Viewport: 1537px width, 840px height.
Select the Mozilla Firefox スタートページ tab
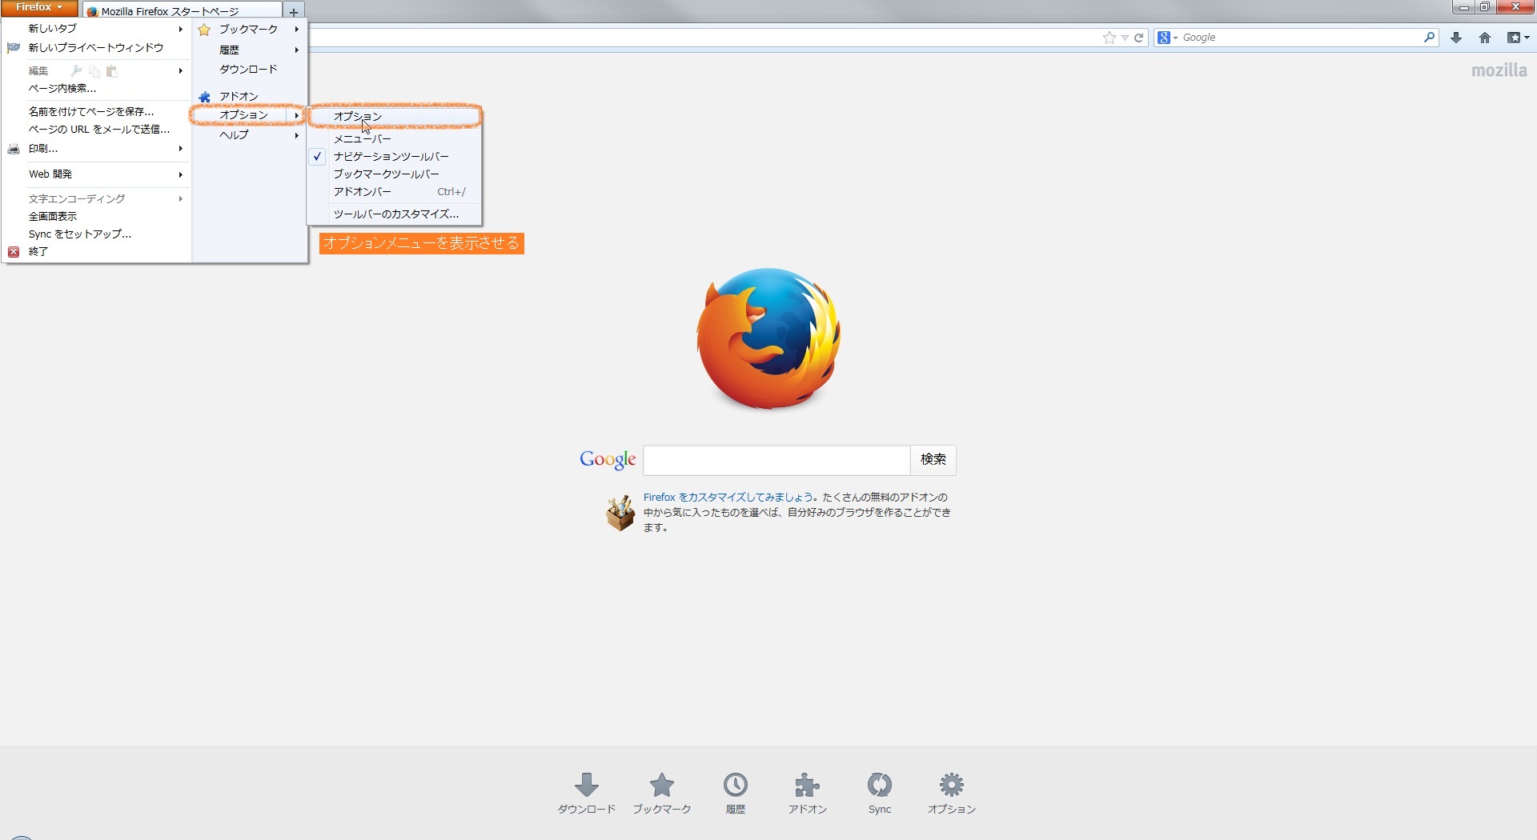[183, 11]
